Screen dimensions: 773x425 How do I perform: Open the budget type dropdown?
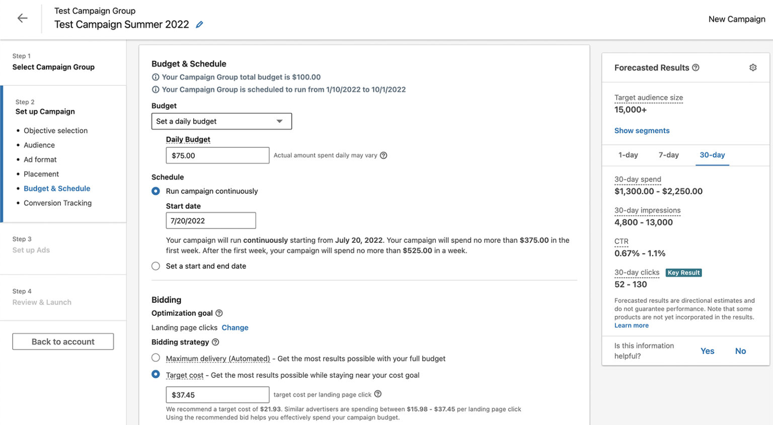click(221, 121)
